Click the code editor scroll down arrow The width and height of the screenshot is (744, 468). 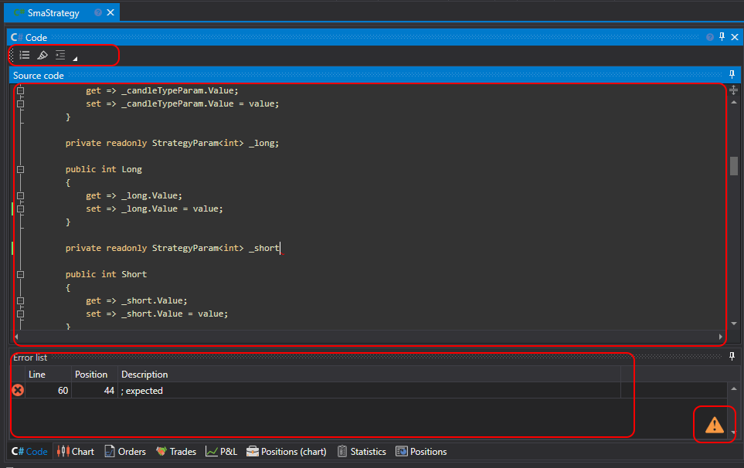(x=733, y=324)
